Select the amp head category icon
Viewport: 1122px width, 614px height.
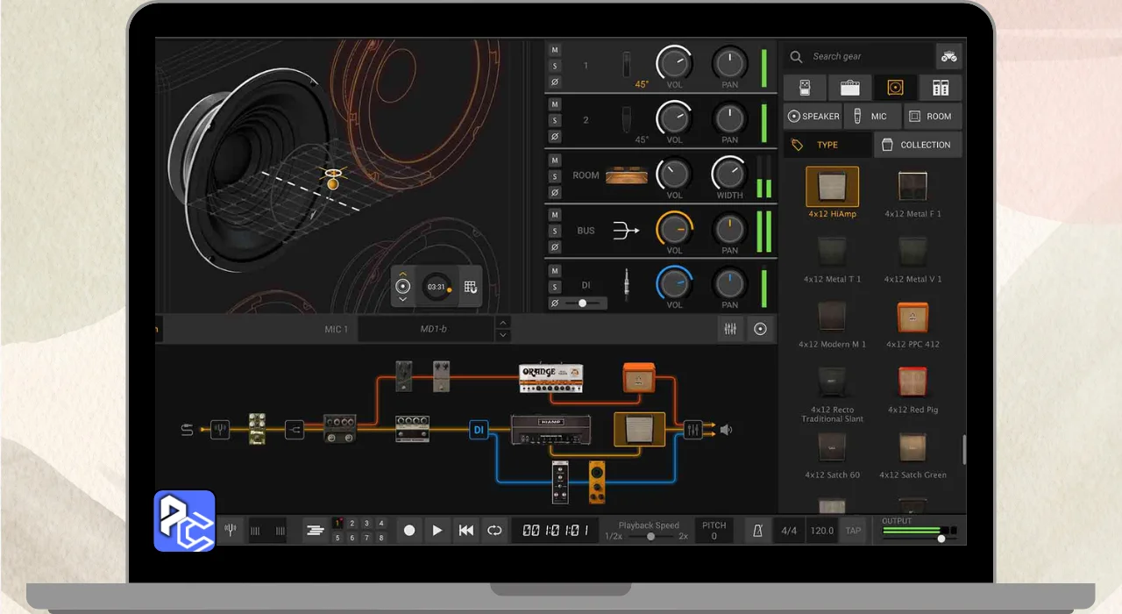pos(849,88)
